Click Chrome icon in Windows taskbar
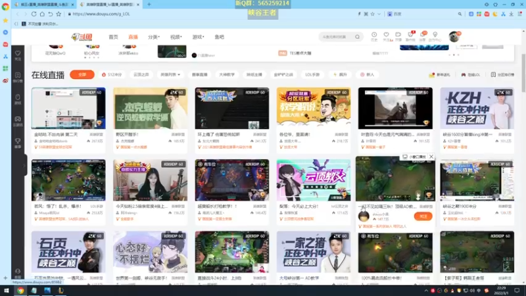526x296 pixels. 20,291
